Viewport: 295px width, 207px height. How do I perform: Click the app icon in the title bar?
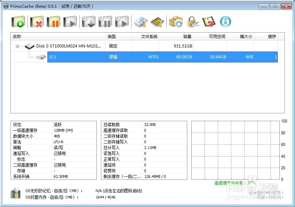[x=6, y=6]
